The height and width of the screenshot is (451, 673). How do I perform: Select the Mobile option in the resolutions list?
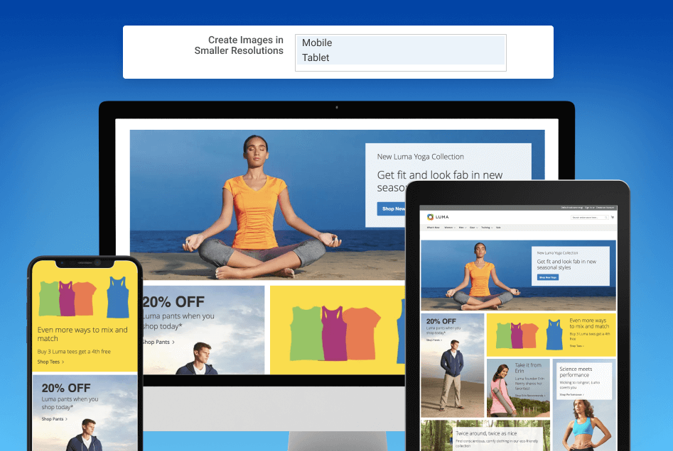point(317,43)
